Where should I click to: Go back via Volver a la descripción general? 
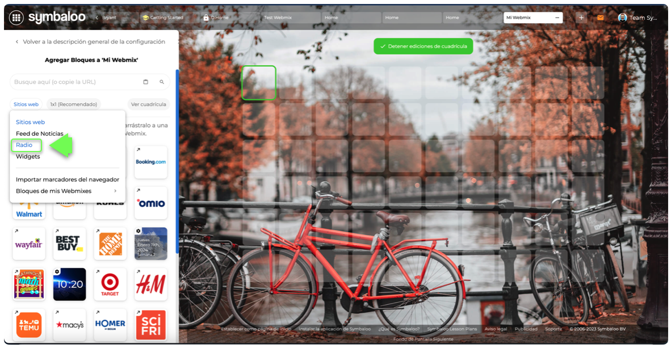tap(90, 41)
